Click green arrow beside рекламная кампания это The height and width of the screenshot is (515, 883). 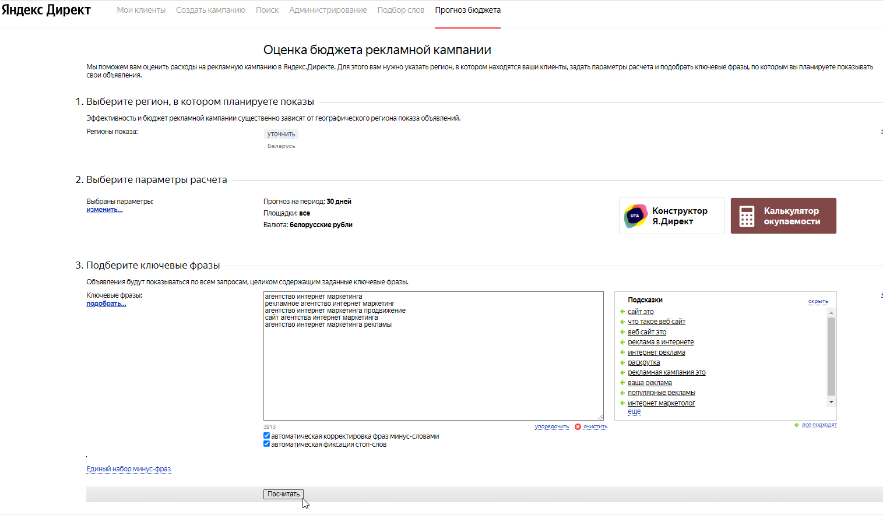point(622,372)
